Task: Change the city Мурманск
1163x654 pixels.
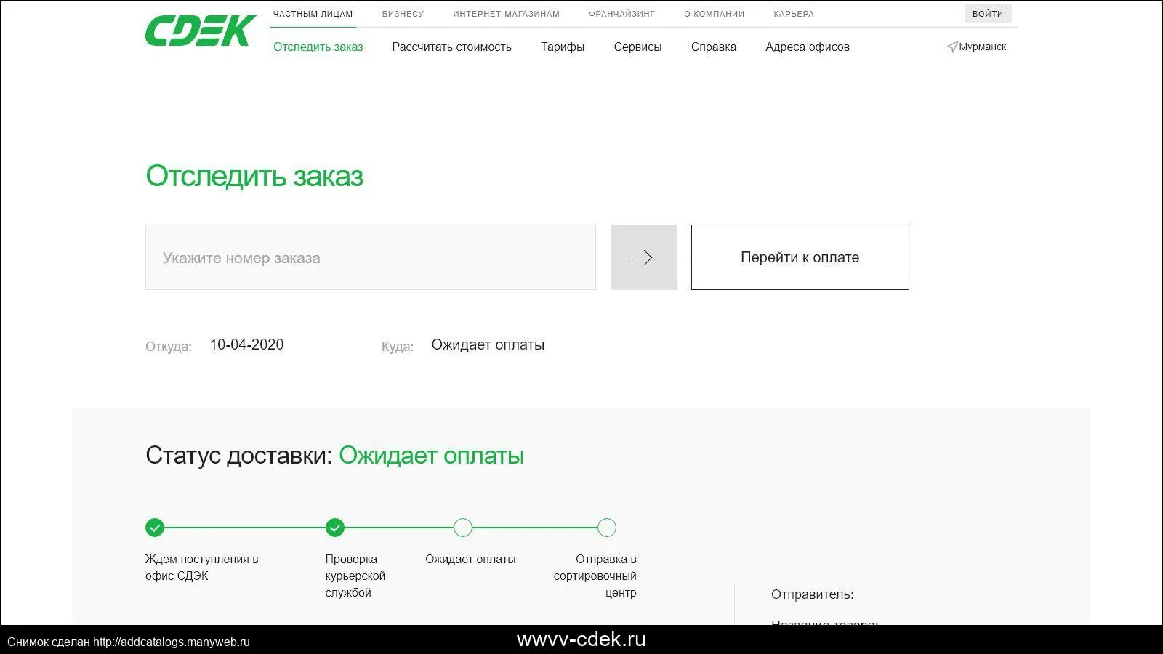Action: point(983,47)
